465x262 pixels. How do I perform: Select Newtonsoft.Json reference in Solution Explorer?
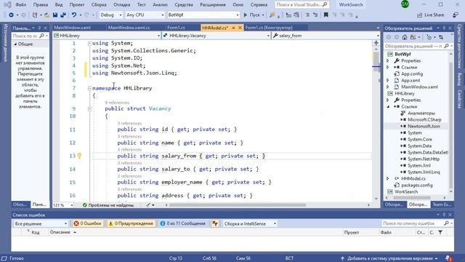click(424, 126)
